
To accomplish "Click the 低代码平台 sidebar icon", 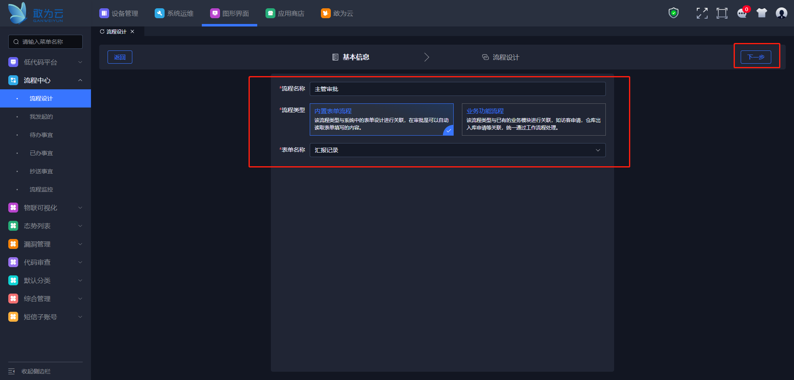I will (13, 62).
